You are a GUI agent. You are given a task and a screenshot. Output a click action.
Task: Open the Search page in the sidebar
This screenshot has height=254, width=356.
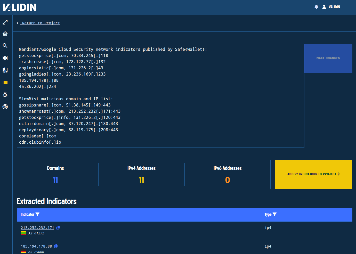pos(5,46)
